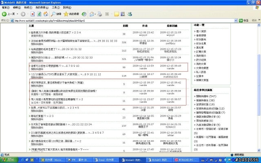Open the 工具 (Tools) menu
Image resolution: width=261 pixels, height=163 pixels.
tap(55, 7)
